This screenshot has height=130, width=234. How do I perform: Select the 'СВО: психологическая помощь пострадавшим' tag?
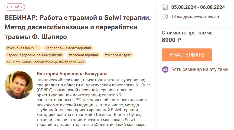[45, 62]
